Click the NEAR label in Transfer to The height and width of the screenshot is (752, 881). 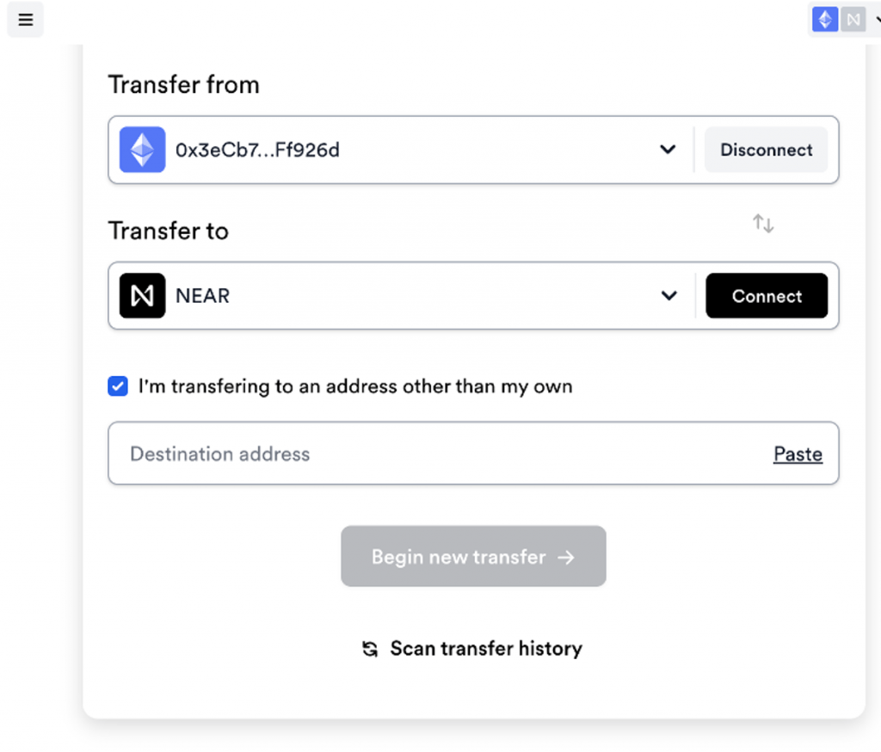point(202,296)
